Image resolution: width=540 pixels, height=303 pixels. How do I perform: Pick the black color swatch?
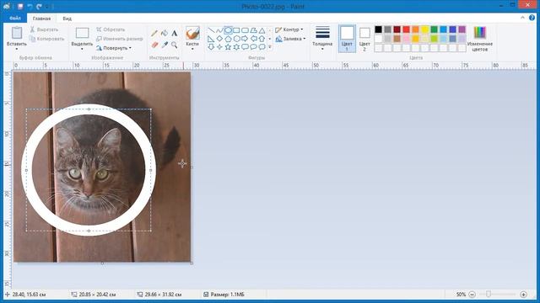pos(379,29)
